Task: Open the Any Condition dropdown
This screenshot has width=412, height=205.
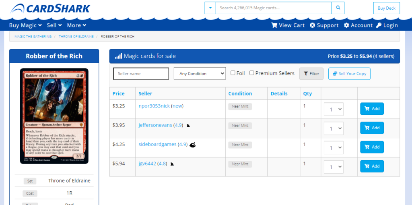Action: (200, 74)
